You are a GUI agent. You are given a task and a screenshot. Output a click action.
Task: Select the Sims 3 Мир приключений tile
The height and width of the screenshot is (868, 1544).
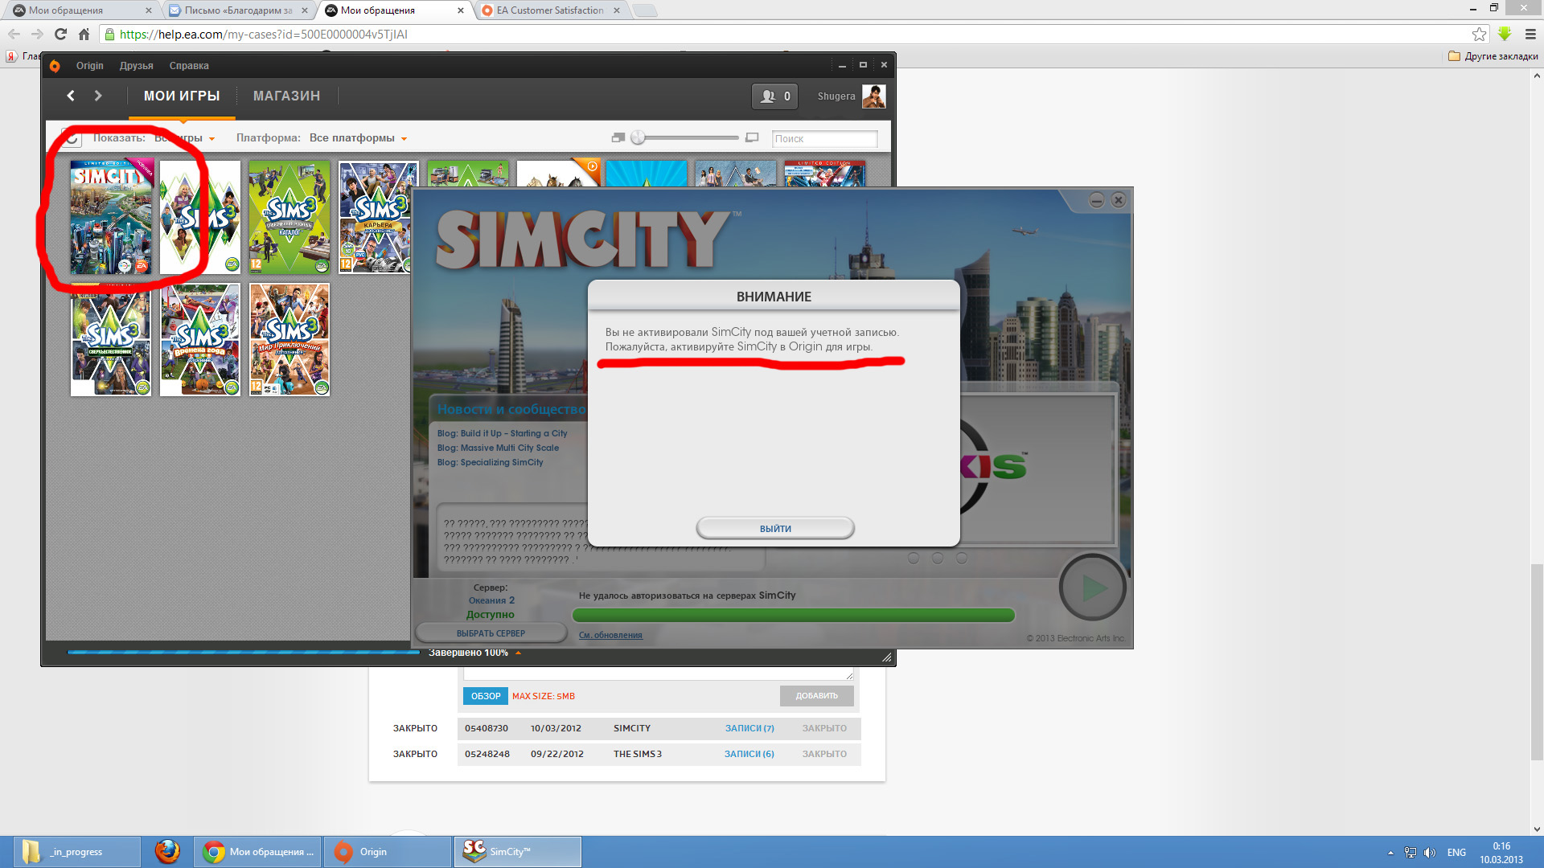coord(289,339)
